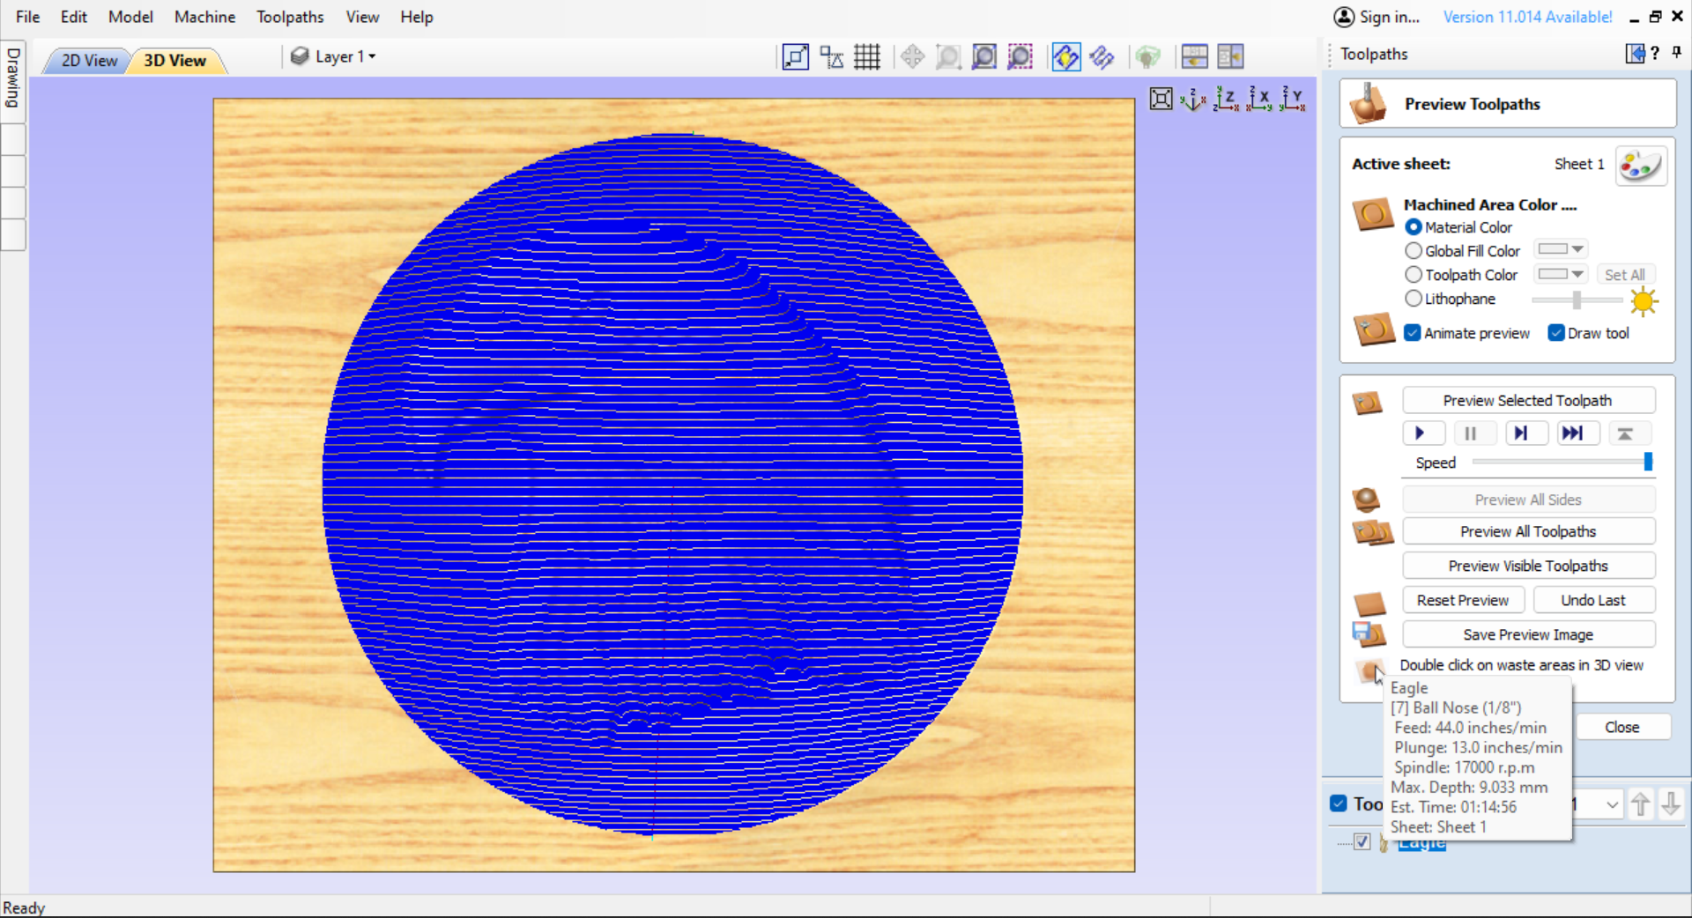Screen dimensions: 1692x918
Task: Open the Layer 1 dropdown
Action: (344, 56)
